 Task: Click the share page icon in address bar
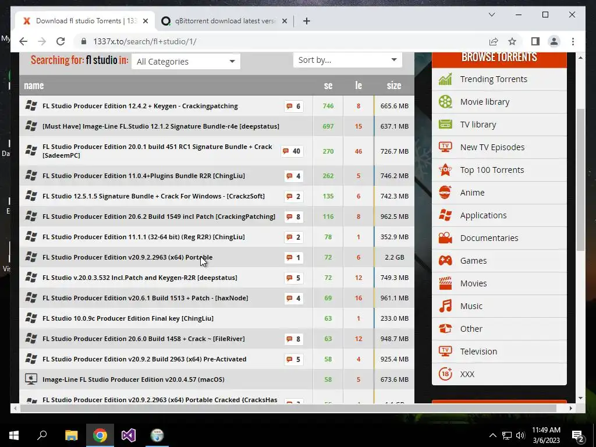tap(494, 41)
